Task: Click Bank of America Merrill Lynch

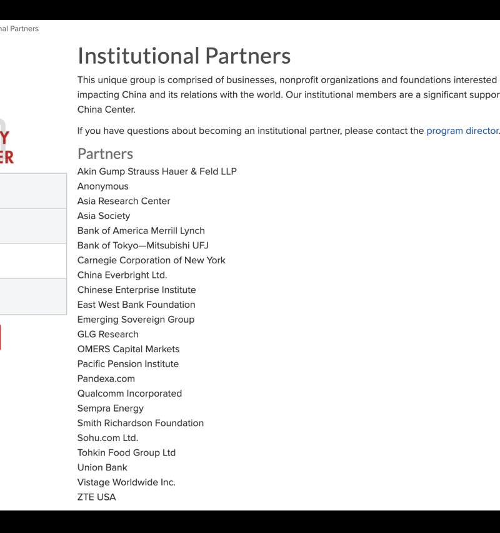Action: click(141, 231)
